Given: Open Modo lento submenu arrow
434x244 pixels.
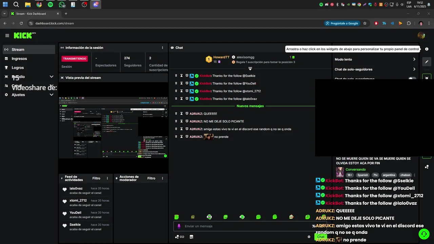Looking at the screenshot, I should point(414,59).
